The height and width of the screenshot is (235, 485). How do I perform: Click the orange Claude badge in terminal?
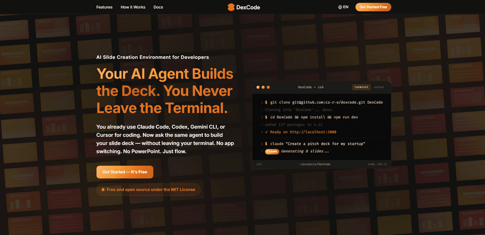[272, 152]
